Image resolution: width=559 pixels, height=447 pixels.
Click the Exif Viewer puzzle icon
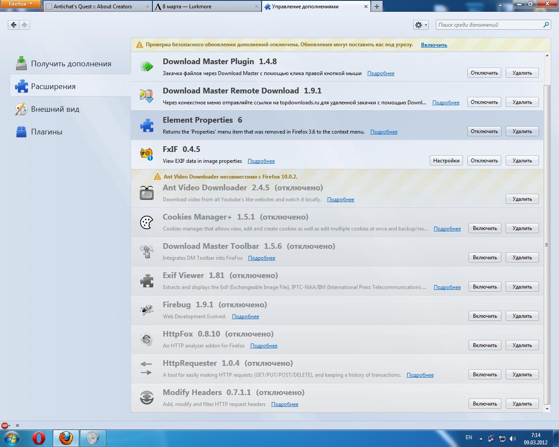click(147, 281)
